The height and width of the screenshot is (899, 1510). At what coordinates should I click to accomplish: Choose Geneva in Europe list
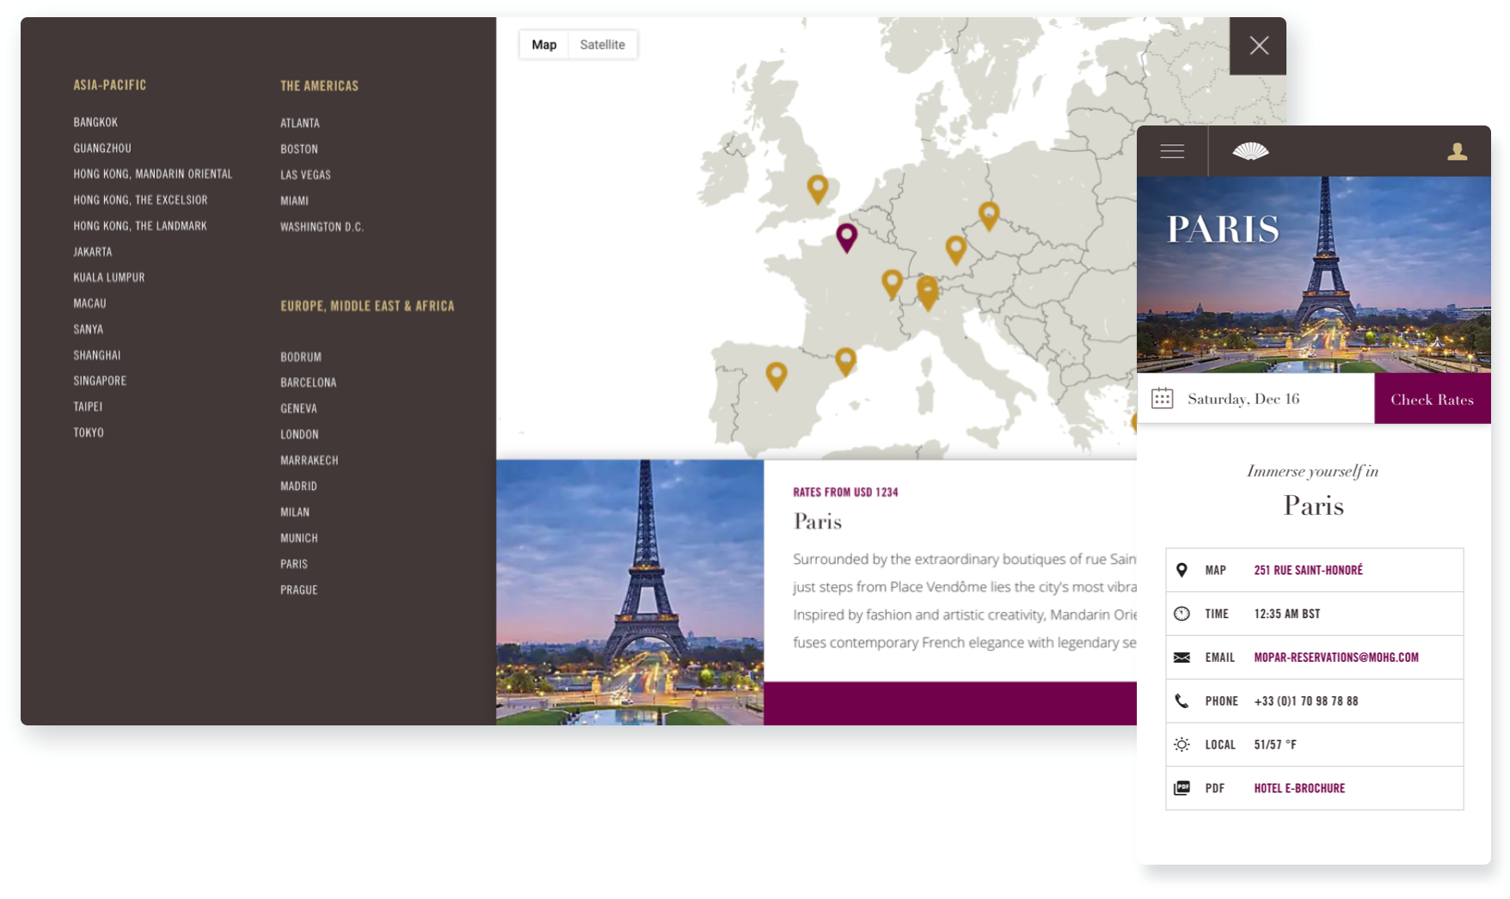click(x=298, y=408)
